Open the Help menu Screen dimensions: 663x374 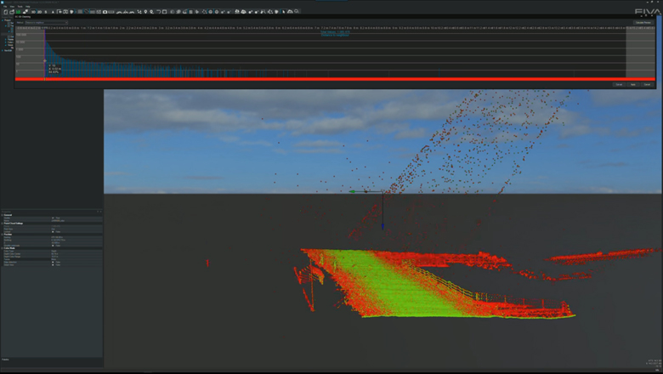(27, 6)
